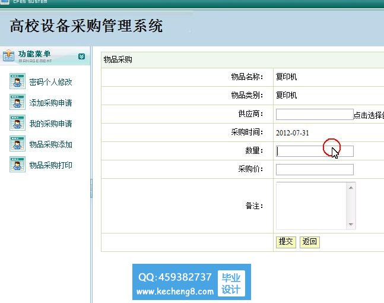Open the 密码个人修改 menu item
Image resolution: width=384 pixels, height=303 pixels.
point(50,82)
